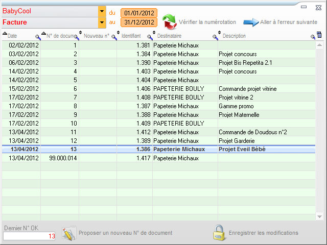This screenshot has height=245, width=327.
Task: Click the blue arrow for next error
Action: coord(250,22)
